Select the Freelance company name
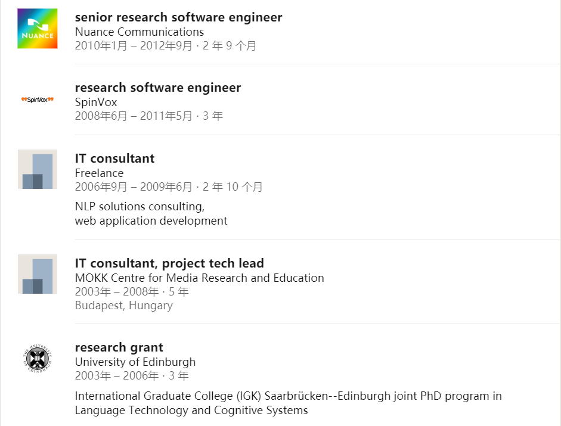This screenshot has width=561, height=426. [99, 173]
